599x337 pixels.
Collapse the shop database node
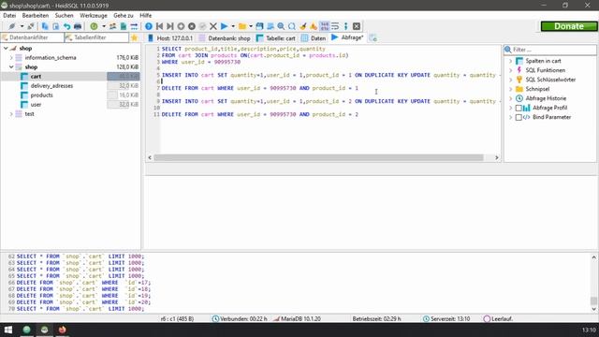click(x=11, y=66)
